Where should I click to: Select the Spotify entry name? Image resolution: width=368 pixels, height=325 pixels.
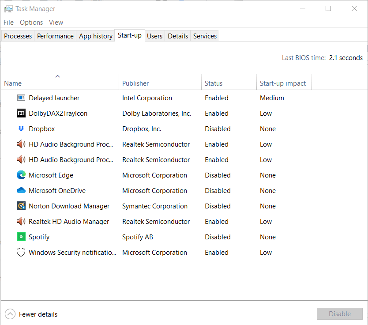(x=39, y=237)
